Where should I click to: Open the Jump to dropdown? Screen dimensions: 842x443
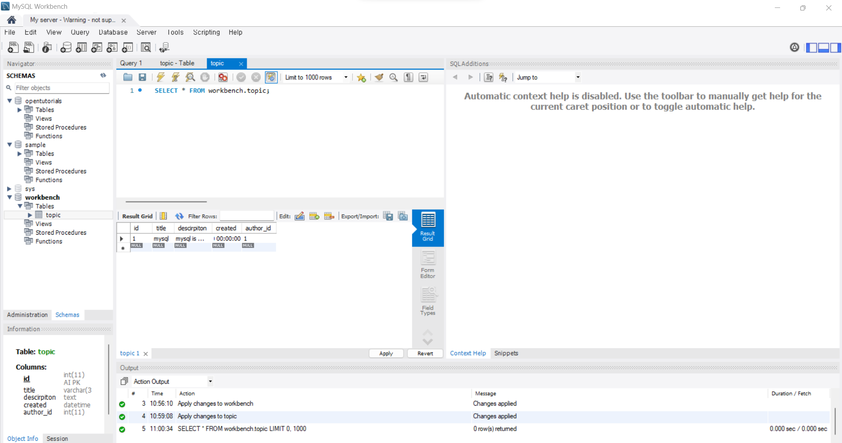tap(548, 77)
